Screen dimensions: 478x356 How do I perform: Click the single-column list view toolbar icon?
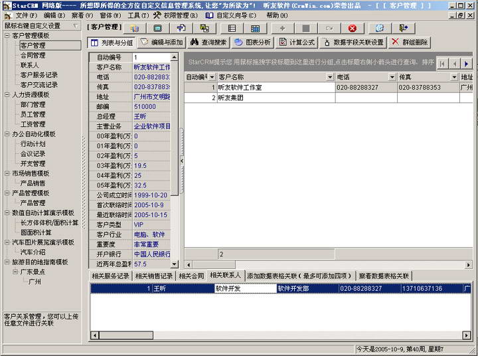pos(232,29)
